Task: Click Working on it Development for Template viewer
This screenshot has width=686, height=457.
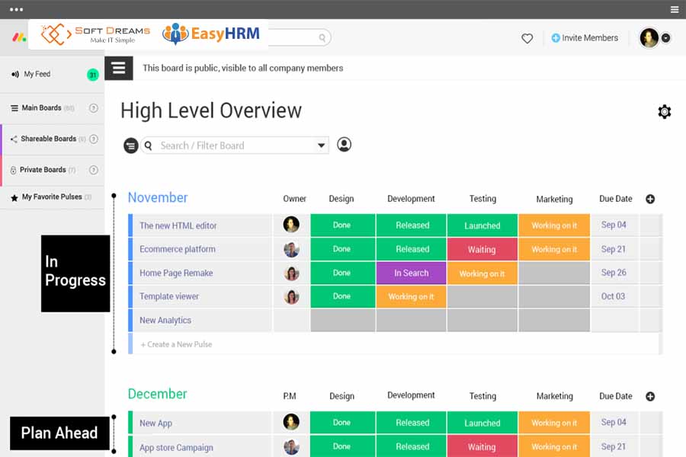Action: point(412,296)
